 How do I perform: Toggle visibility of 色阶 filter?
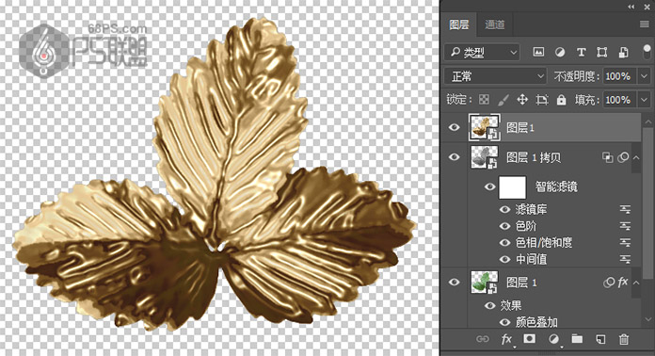coord(505,226)
